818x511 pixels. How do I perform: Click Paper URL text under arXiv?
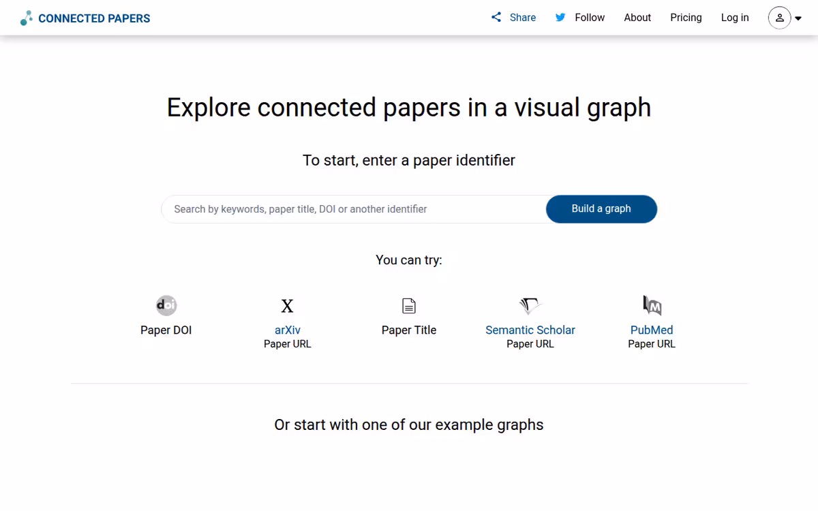[288, 344]
